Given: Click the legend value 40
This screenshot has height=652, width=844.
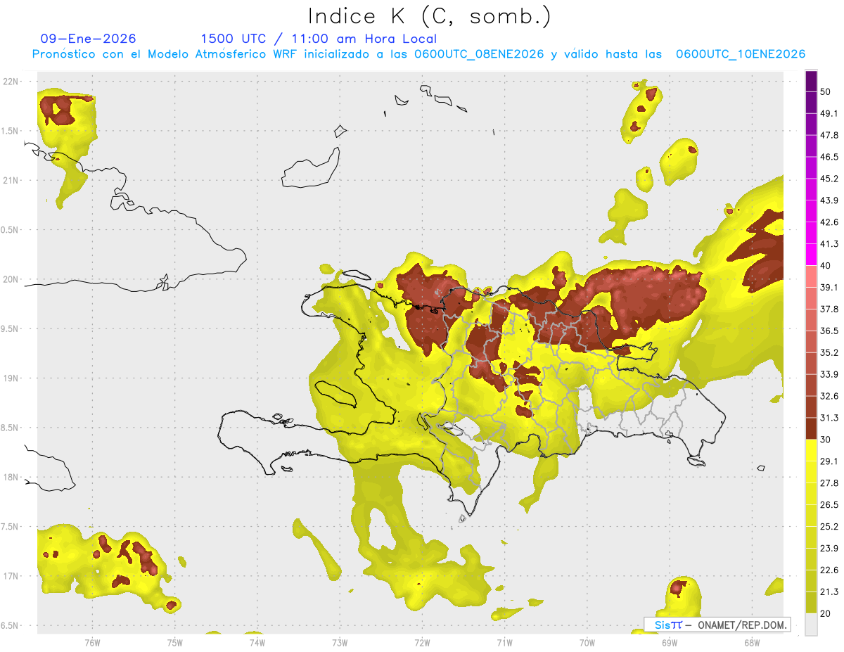Looking at the screenshot, I should click(826, 265).
